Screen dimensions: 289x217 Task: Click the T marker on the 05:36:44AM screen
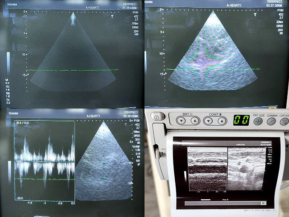[112, 17]
